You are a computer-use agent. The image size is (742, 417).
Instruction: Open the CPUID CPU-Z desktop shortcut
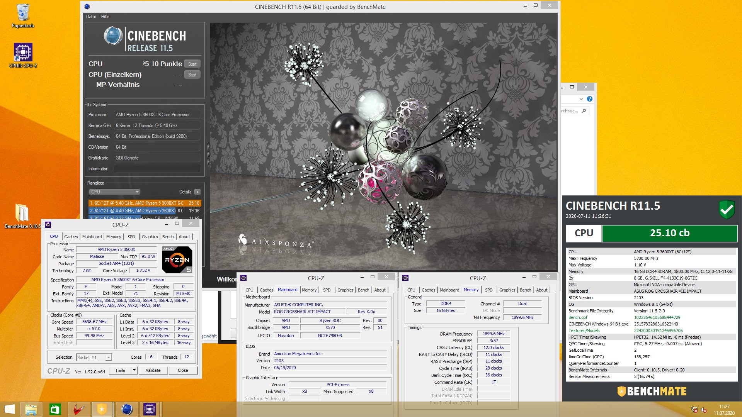[23, 55]
